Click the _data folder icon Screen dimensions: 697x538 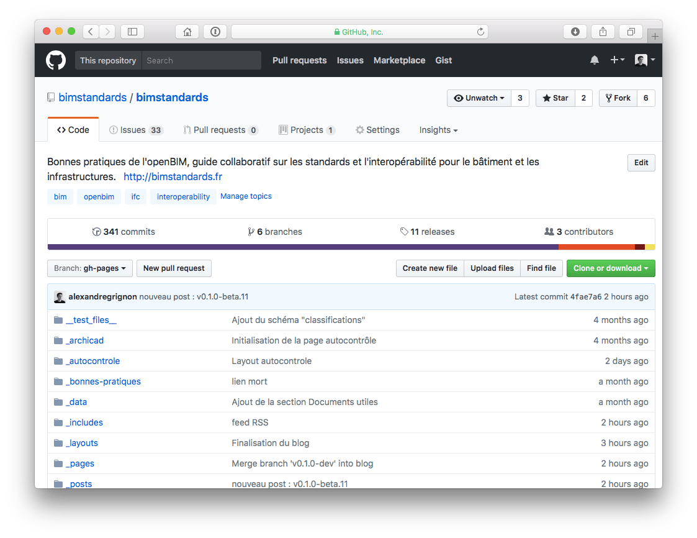coord(58,402)
